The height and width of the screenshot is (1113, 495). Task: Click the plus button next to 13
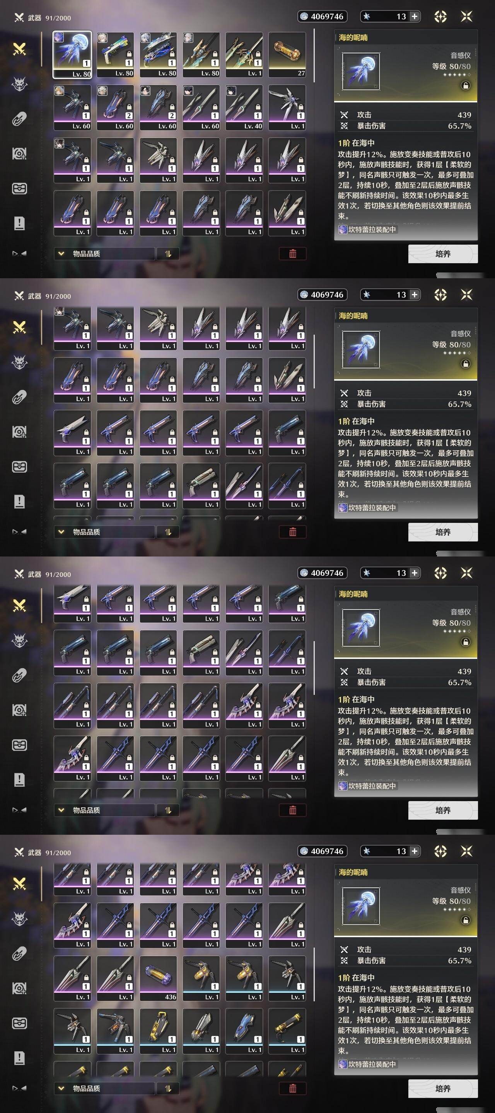point(414,16)
